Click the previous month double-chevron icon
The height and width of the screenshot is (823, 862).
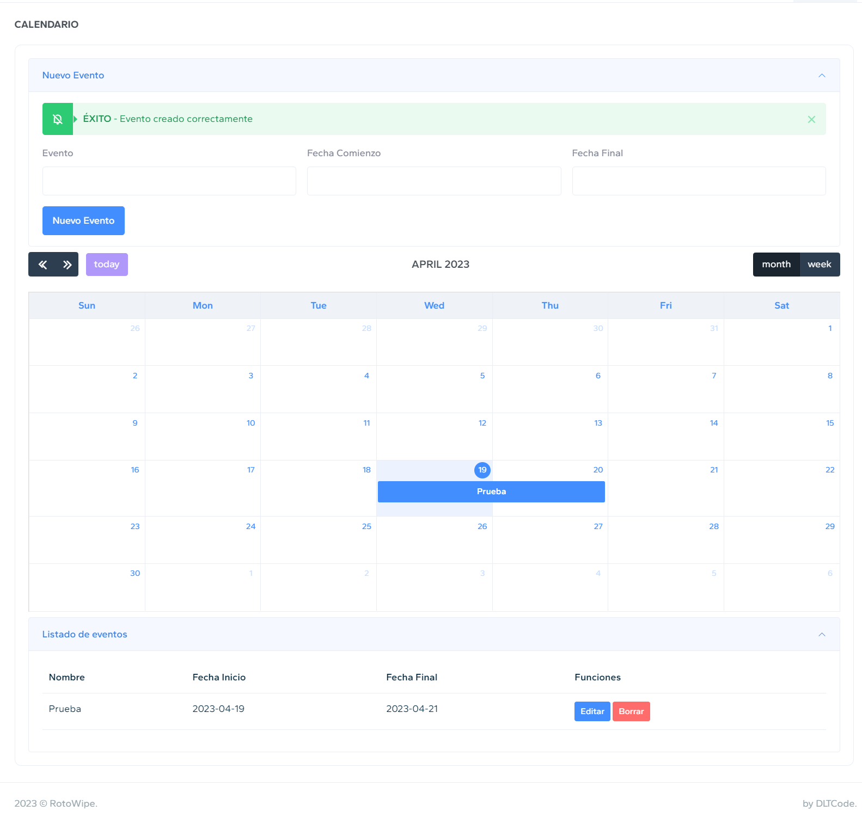42,265
